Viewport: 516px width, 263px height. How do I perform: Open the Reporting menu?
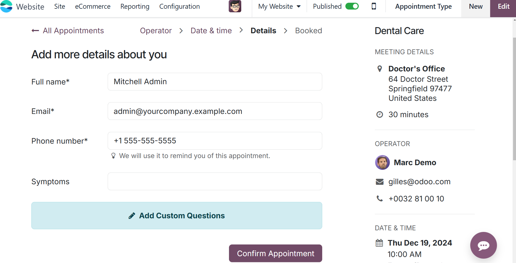point(135,6)
